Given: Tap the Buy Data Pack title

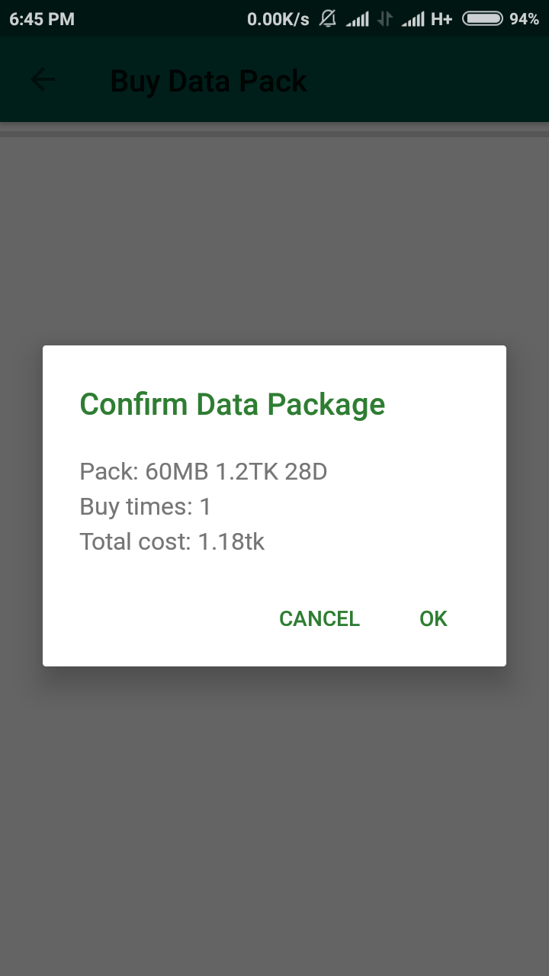Looking at the screenshot, I should point(208,81).
